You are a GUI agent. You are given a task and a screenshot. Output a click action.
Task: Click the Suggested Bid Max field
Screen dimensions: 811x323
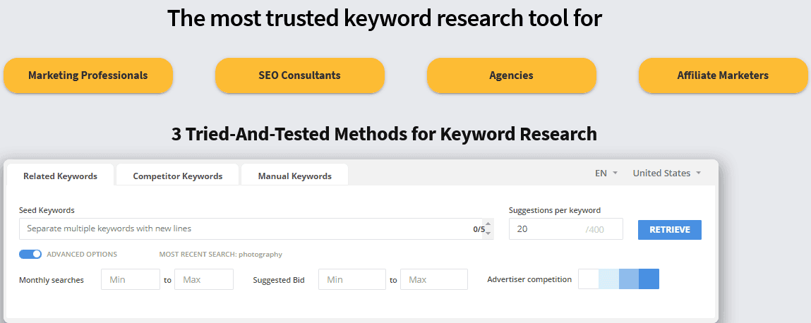[433, 279]
